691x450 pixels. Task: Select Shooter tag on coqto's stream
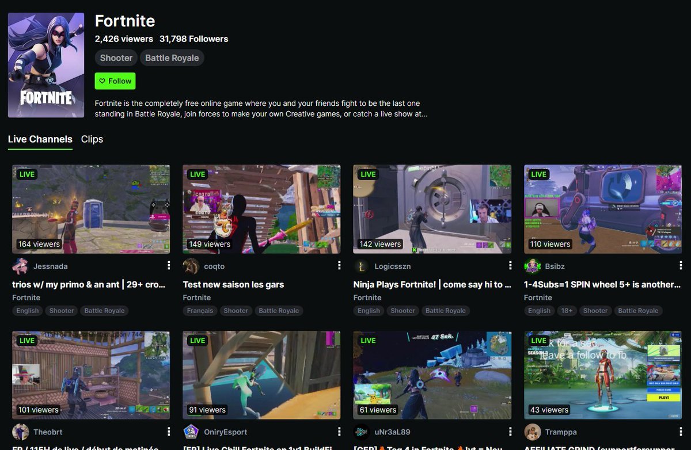tap(236, 311)
